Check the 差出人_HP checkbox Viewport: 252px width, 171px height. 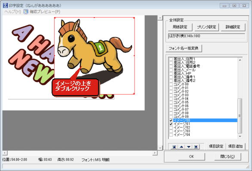[171, 73]
